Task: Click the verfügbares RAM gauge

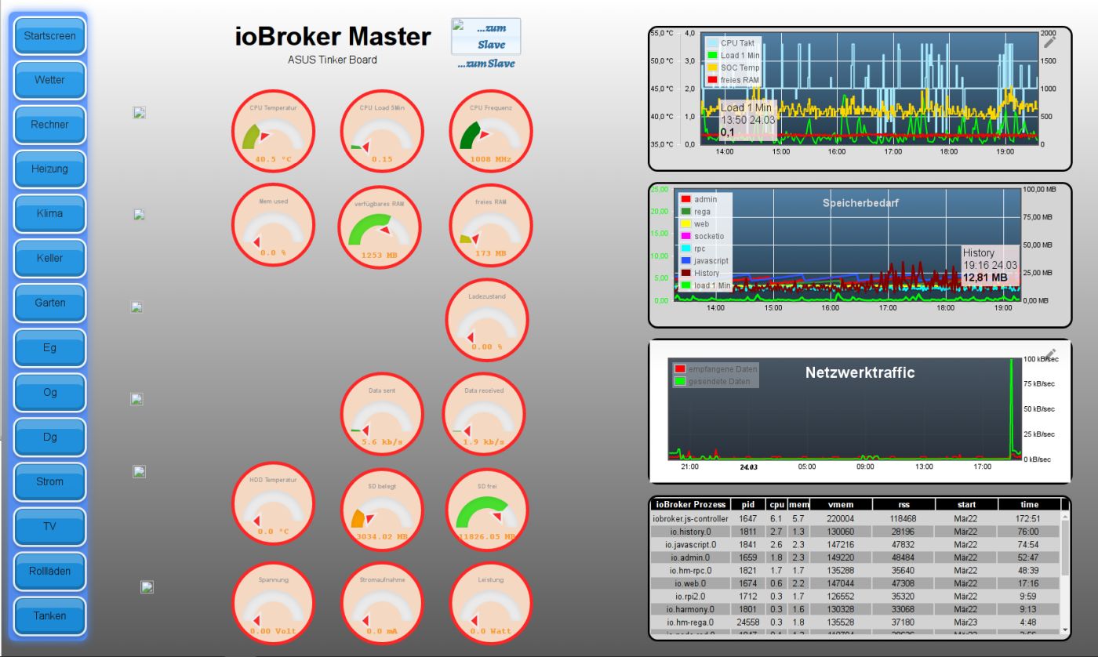Action: click(x=380, y=227)
